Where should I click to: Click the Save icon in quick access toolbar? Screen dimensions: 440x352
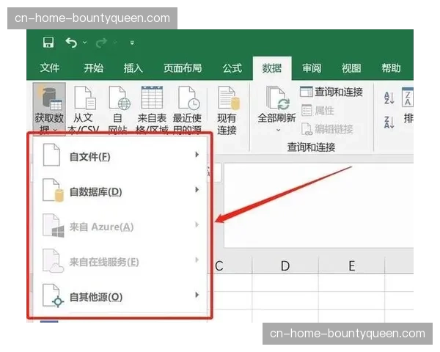[x=48, y=43]
